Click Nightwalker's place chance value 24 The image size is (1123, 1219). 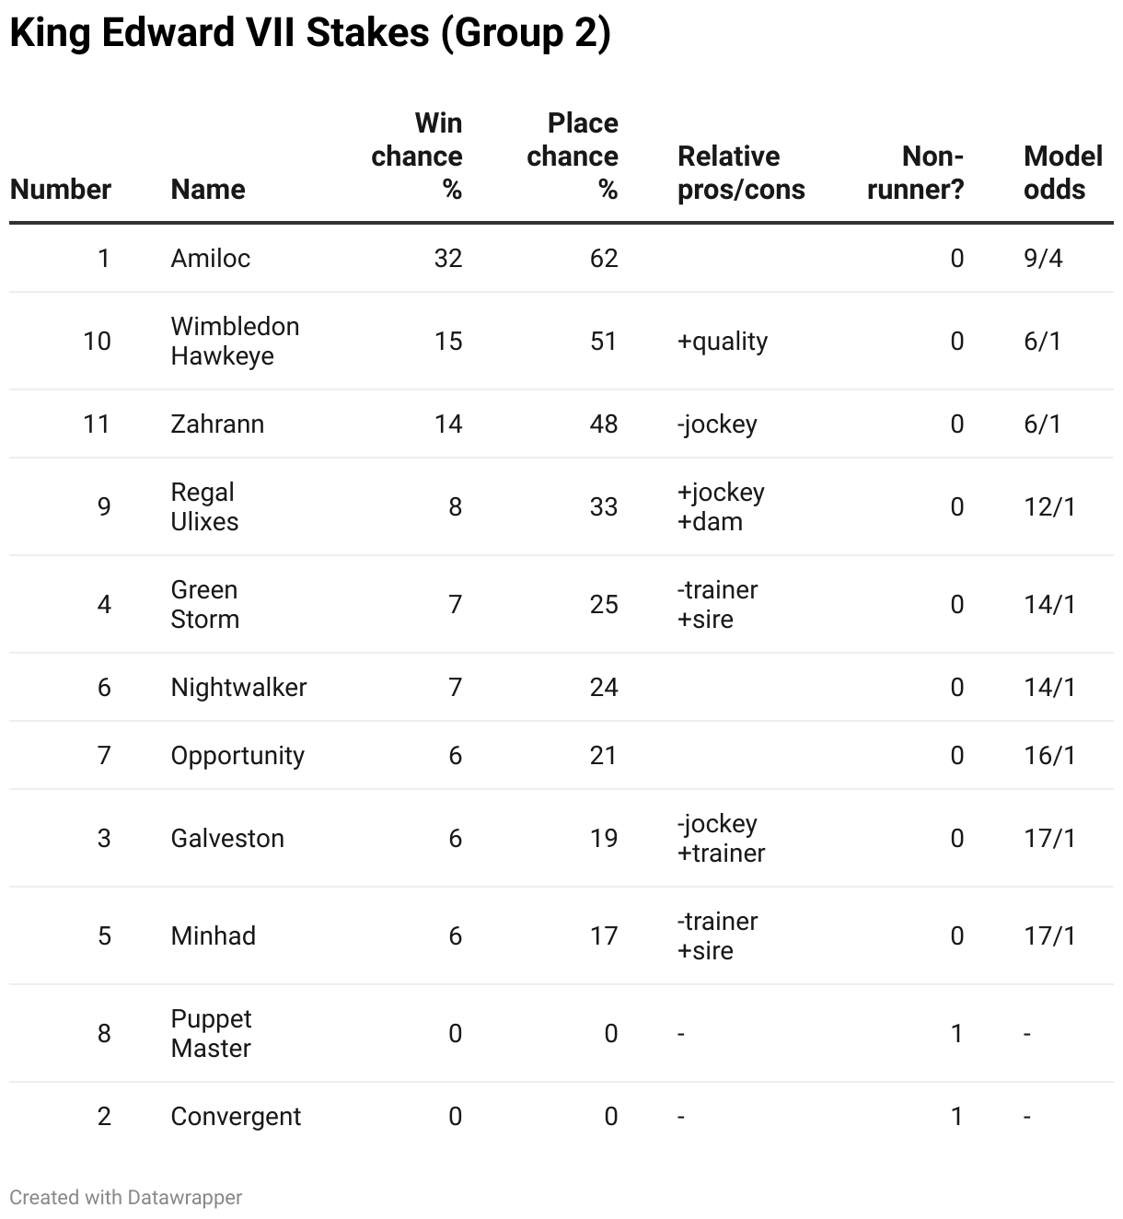604,688
